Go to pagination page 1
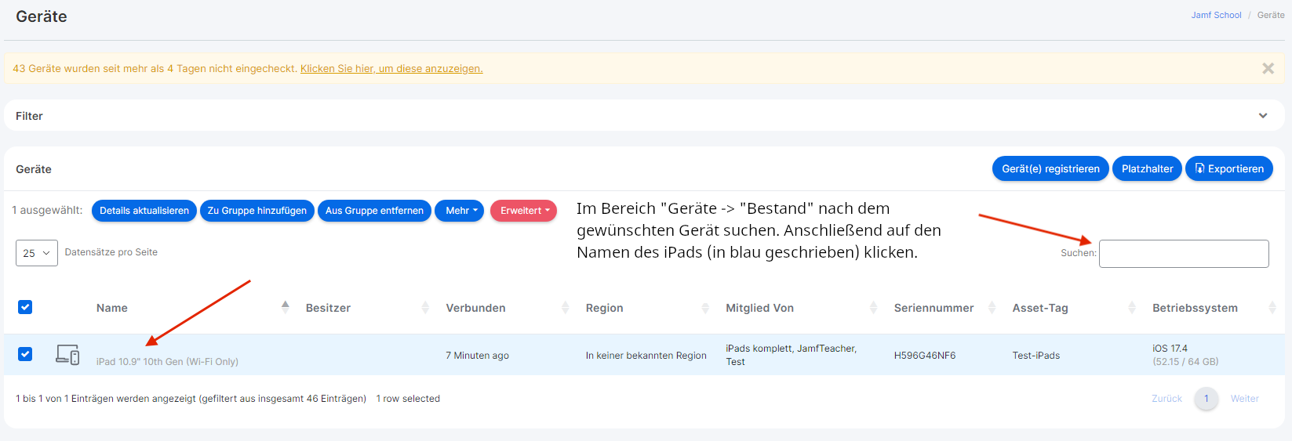The width and height of the screenshot is (1292, 441). point(1206,399)
